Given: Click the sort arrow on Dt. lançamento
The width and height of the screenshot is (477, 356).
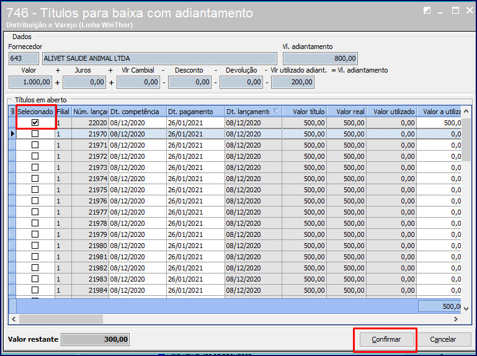Looking at the screenshot, I should tap(275, 112).
